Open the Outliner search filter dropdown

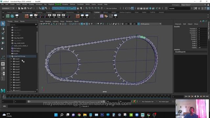pyautogui.click(x=36, y=25)
